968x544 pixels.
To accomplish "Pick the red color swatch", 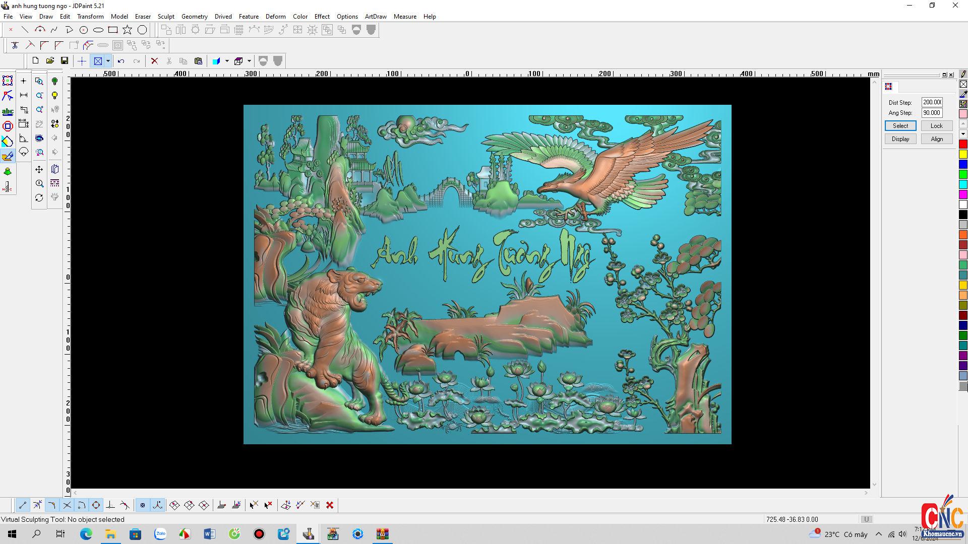I will [963, 145].
